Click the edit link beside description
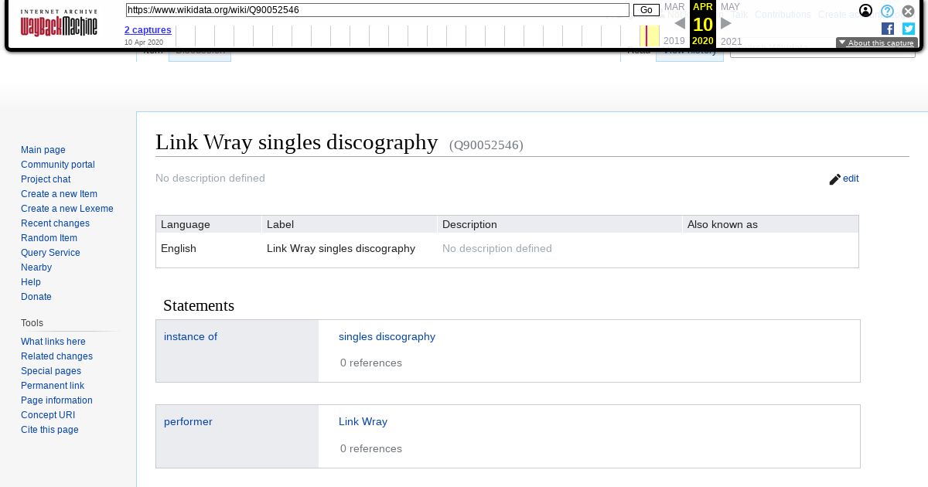The width and height of the screenshot is (928, 487). (x=851, y=179)
